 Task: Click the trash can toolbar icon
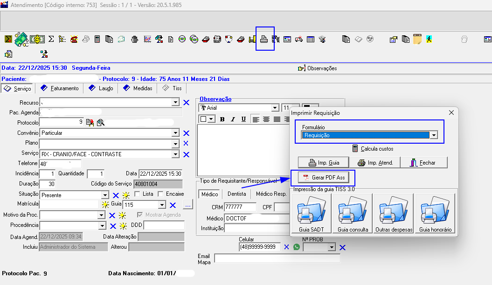pos(134,40)
